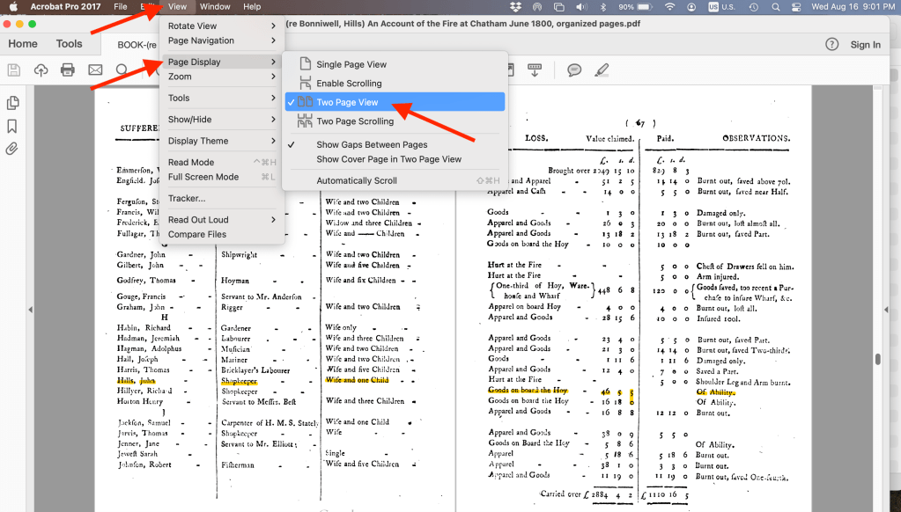This screenshot has height=512, width=901.
Task: Click the email envelope toolbar icon
Action: (95, 70)
